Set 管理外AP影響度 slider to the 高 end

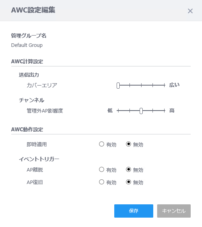[165, 111]
